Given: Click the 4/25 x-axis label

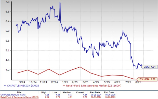Looking at the screenshot, I should click(x=96, y=82).
